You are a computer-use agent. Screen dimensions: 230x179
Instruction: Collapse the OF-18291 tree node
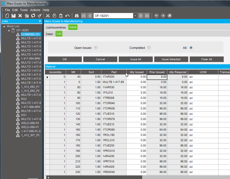(x=9, y=31)
